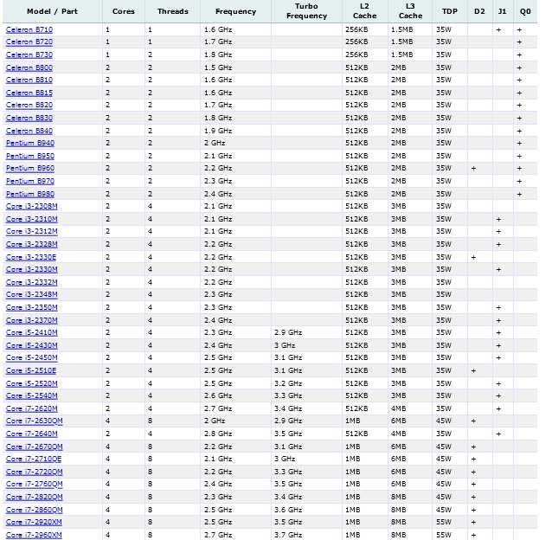
Task: Click the L3 Cache column header
Action: [x=410, y=11]
